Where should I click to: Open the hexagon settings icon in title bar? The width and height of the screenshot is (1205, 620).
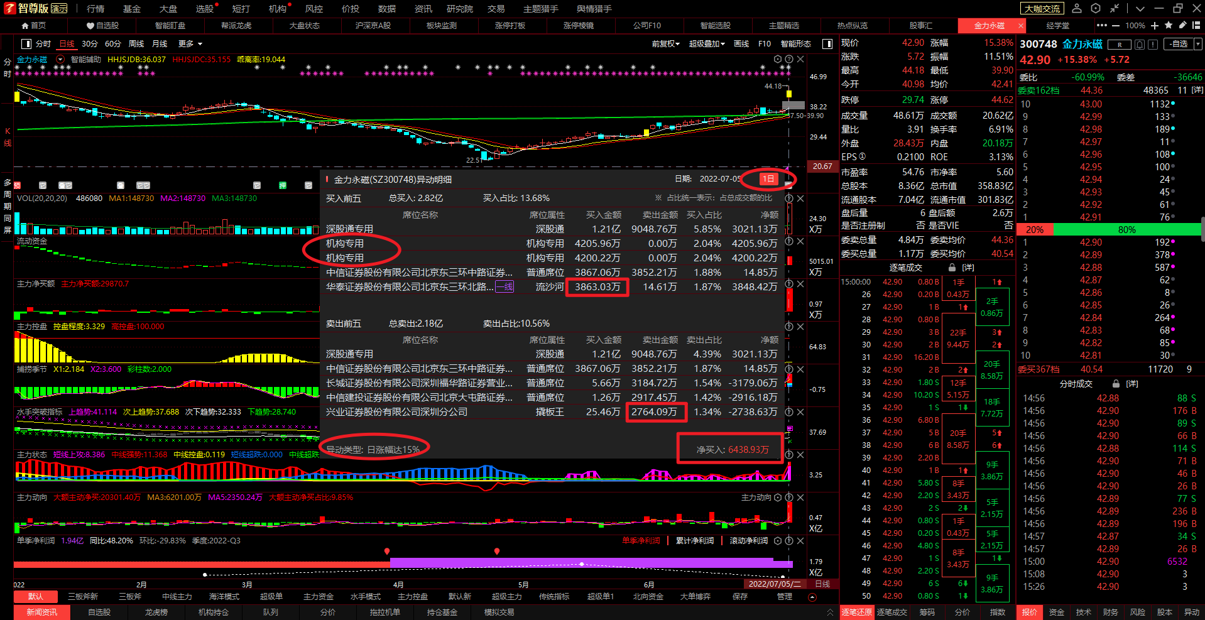(x=1096, y=8)
